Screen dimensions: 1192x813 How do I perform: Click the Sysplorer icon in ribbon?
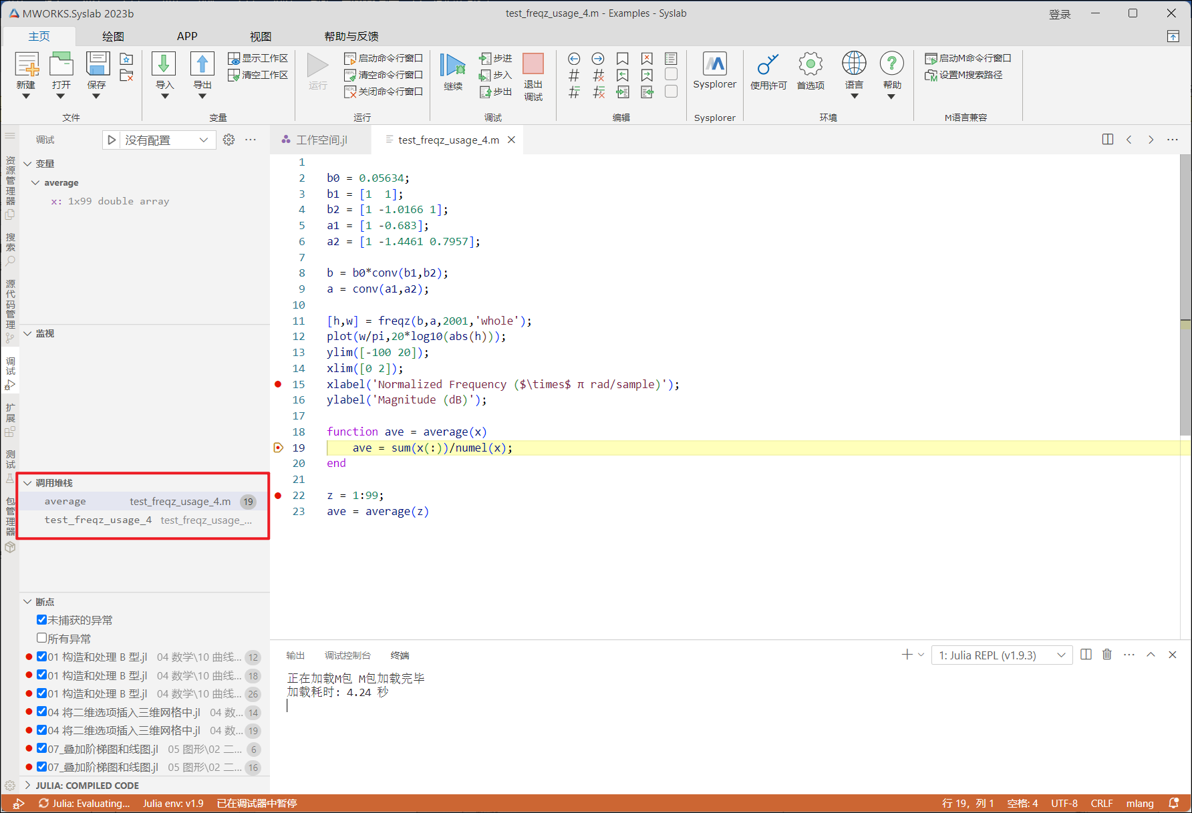tap(714, 64)
